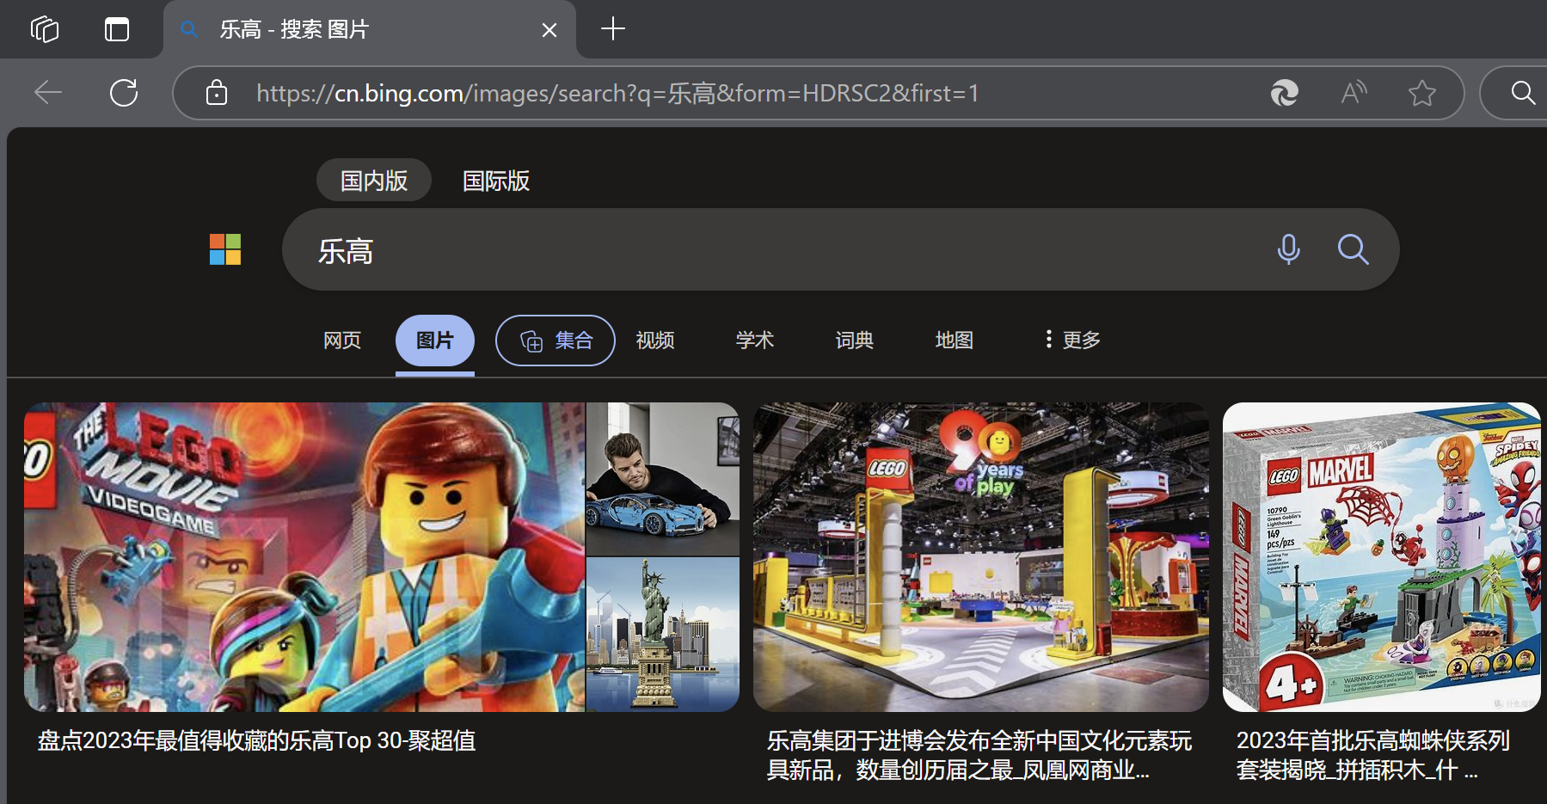Image resolution: width=1547 pixels, height=804 pixels.
Task: Click the browser sidebar search icon
Action: coord(1523,93)
